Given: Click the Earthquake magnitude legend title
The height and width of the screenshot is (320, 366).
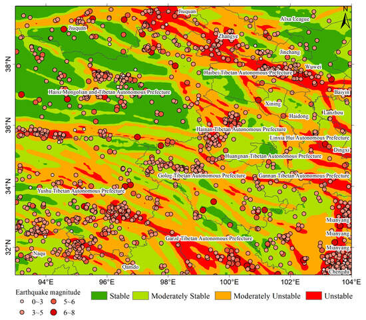Looking at the screenshot, I should pyautogui.click(x=48, y=292).
